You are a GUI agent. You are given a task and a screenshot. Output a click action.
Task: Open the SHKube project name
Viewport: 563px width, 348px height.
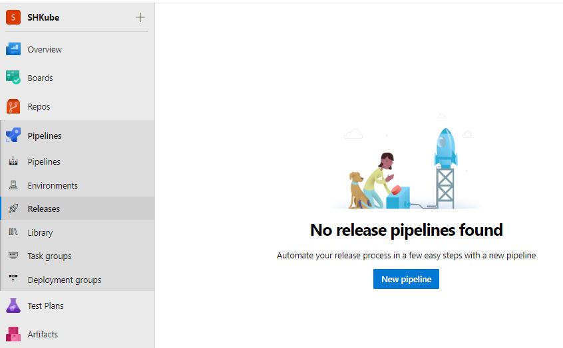[43, 17]
